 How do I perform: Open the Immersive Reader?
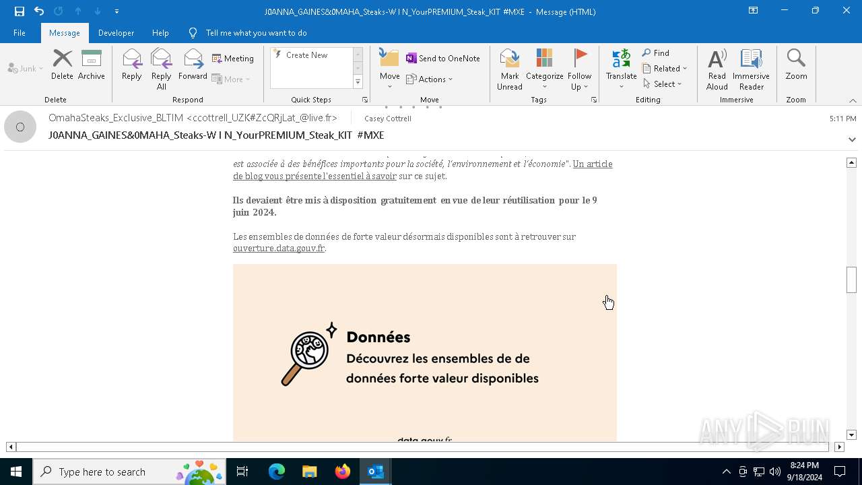(x=751, y=69)
